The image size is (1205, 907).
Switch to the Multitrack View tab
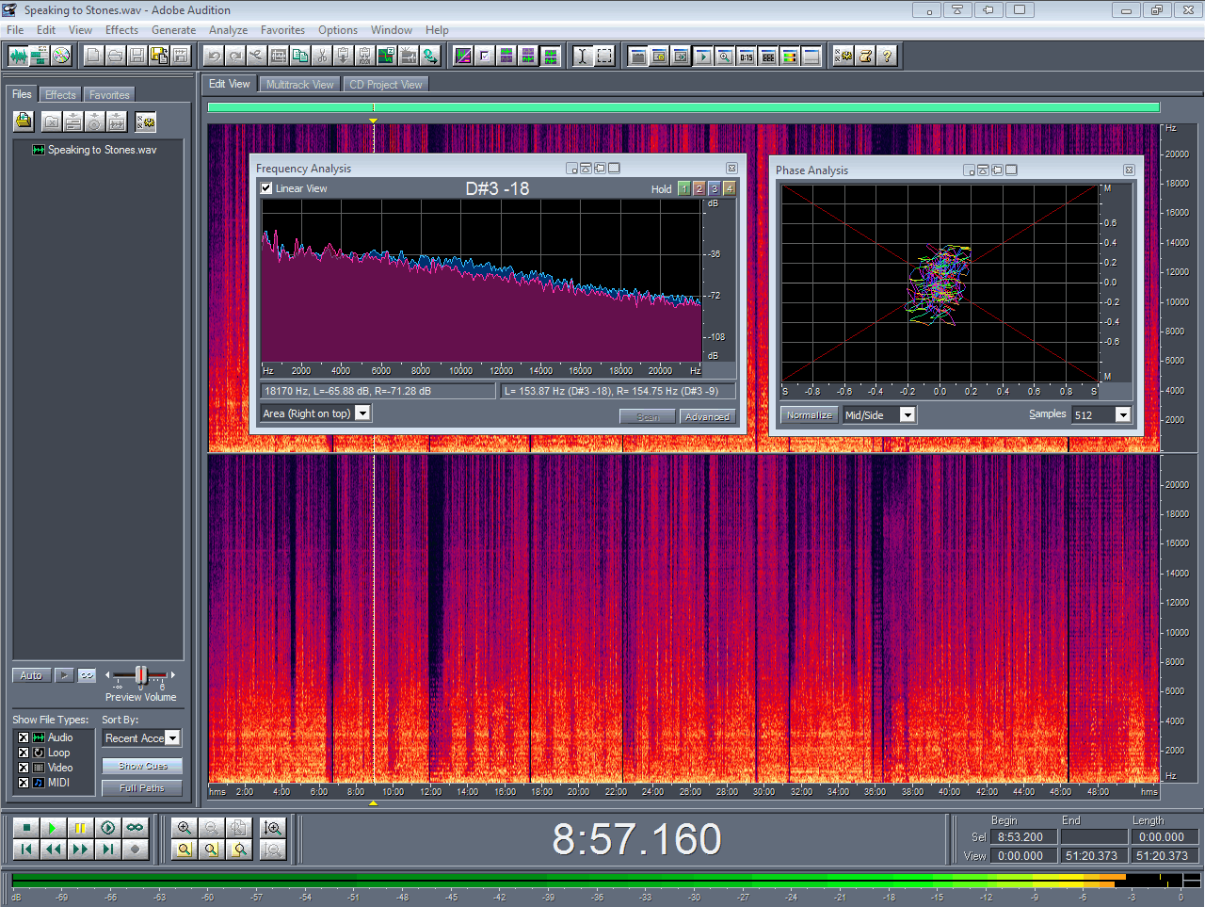tap(299, 85)
